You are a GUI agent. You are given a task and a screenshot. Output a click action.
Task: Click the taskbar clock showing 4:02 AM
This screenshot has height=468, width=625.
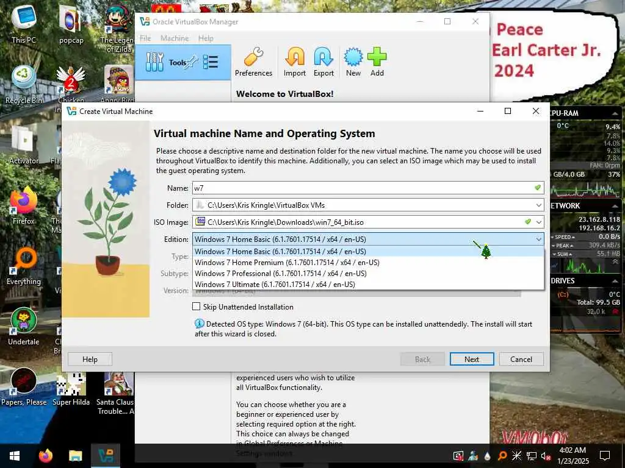(x=573, y=456)
